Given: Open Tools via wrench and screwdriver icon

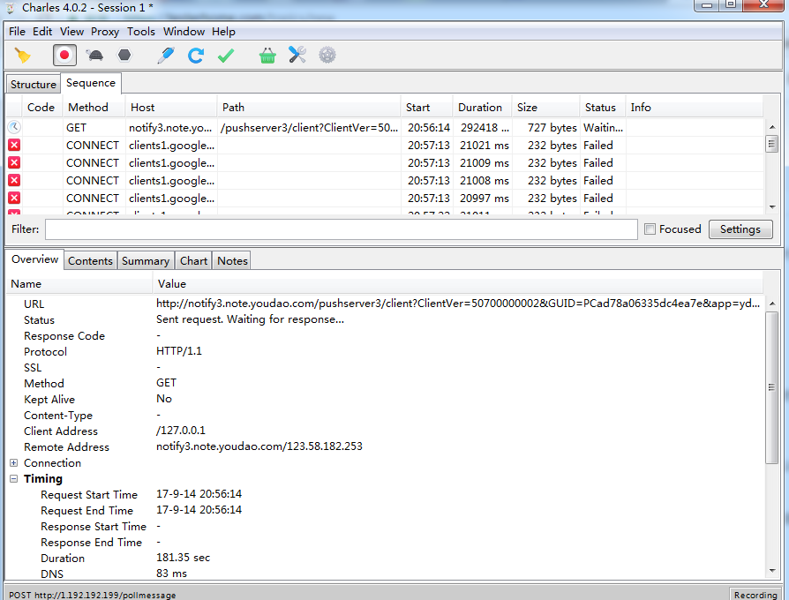Looking at the screenshot, I should (297, 55).
